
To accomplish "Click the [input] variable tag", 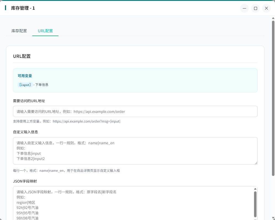I will (x=25, y=85).
